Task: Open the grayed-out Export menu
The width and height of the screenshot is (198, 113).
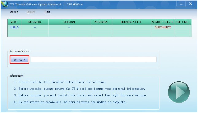Action: [31, 12]
